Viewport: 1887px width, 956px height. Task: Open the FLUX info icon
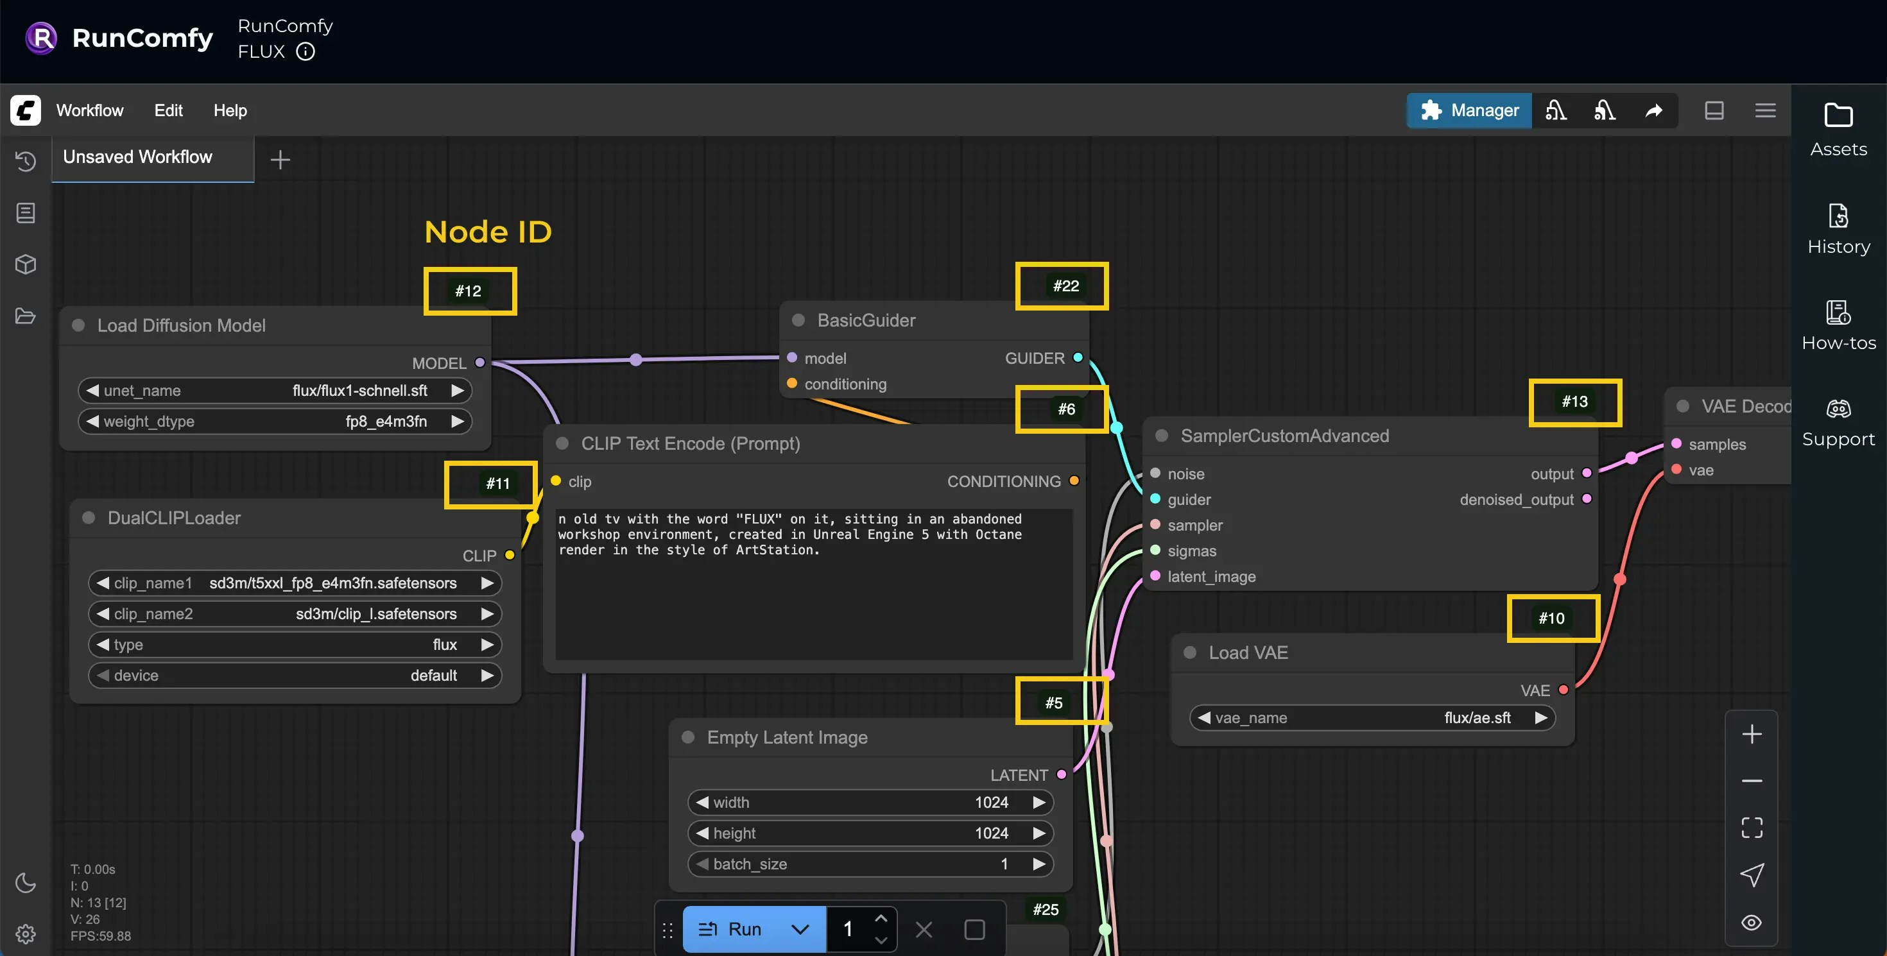click(306, 52)
